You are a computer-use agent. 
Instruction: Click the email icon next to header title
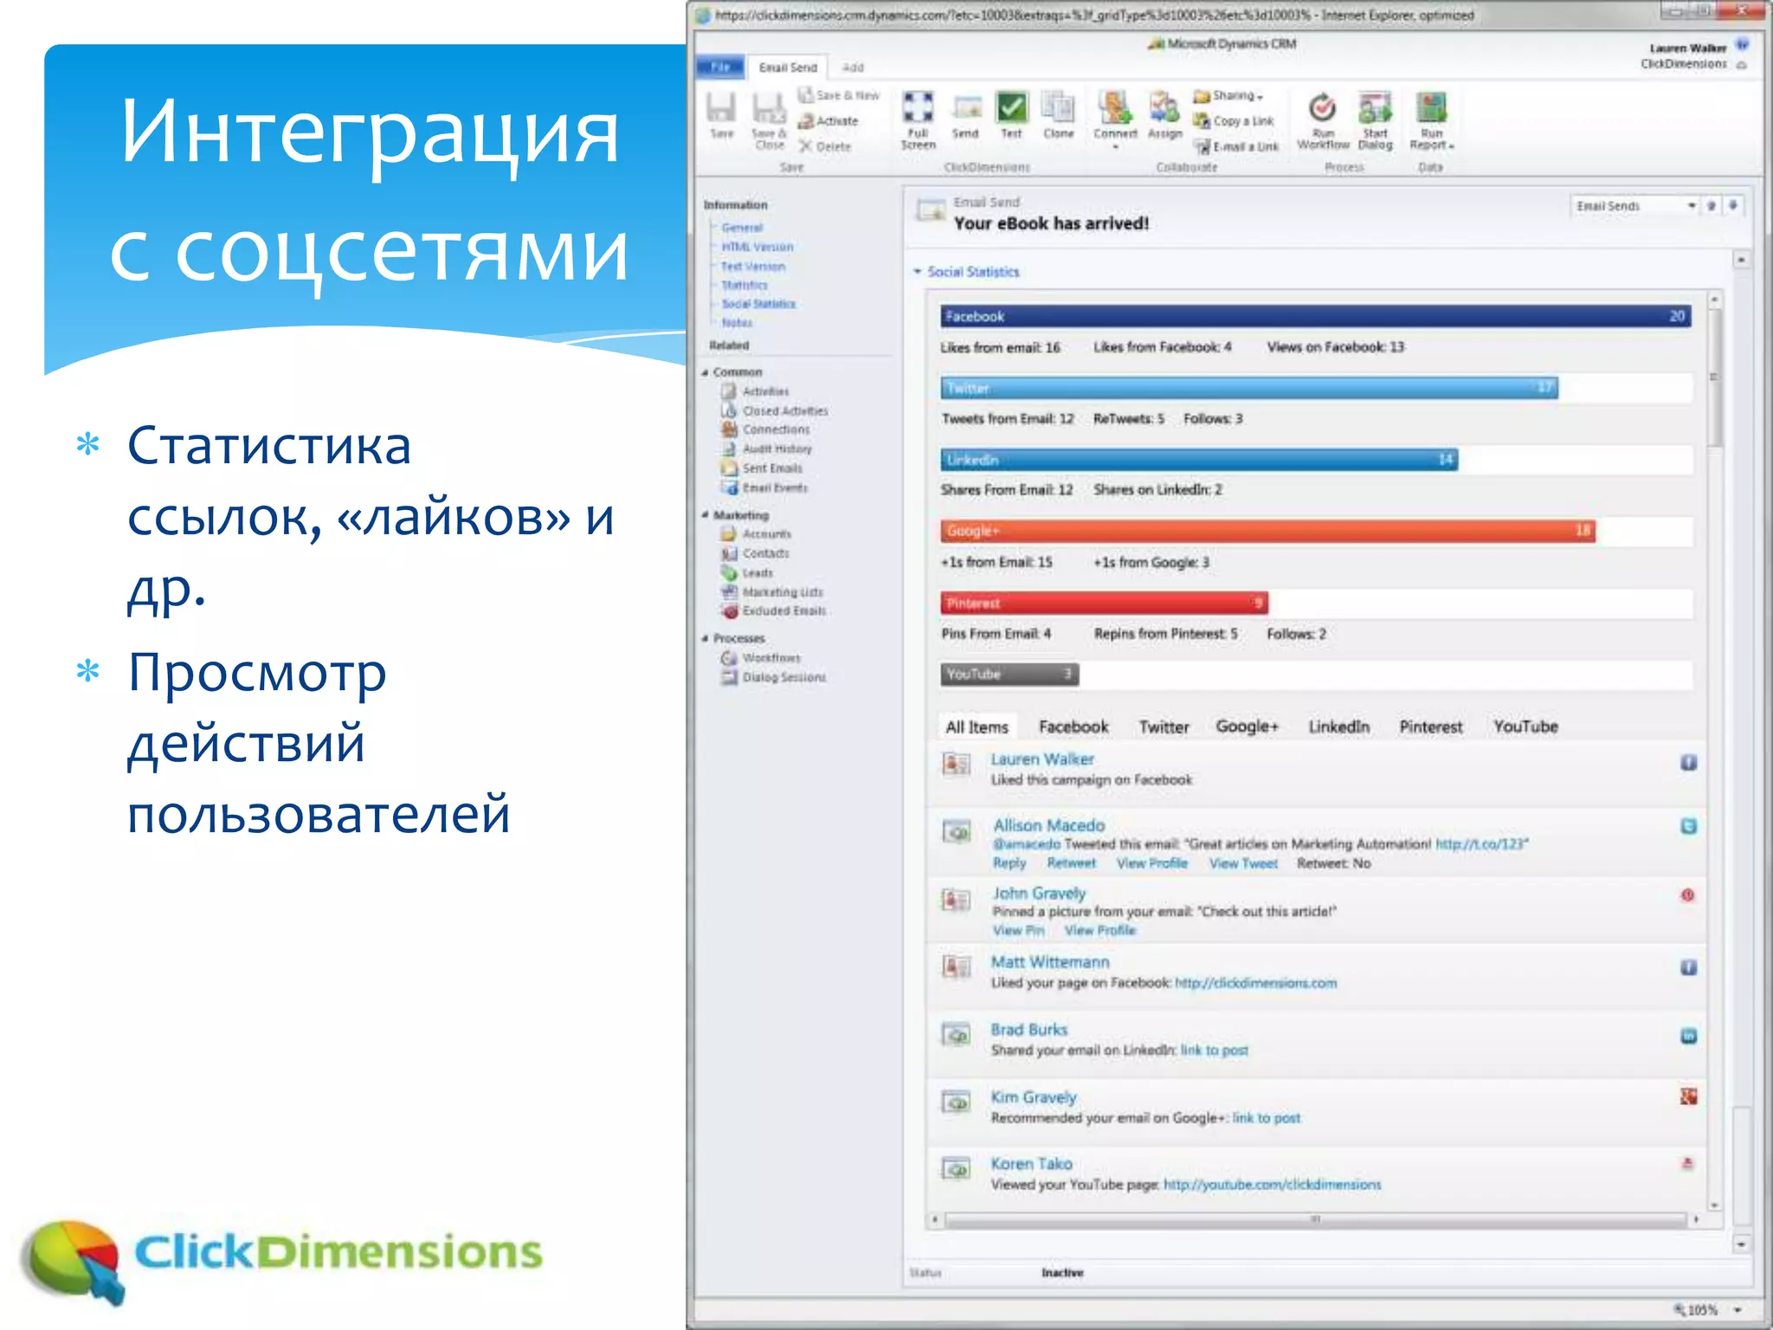click(x=931, y=210)
